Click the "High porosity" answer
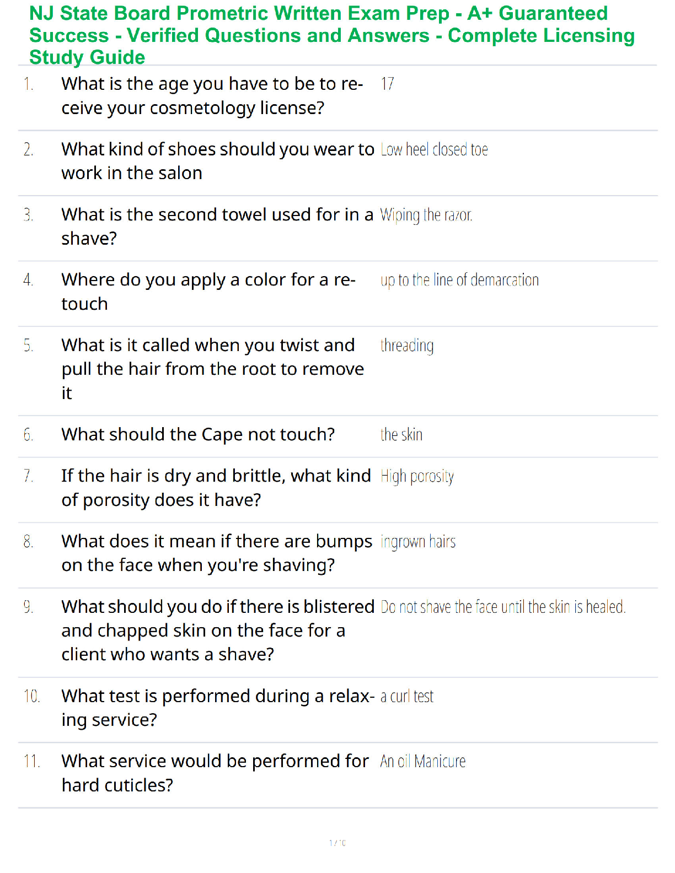This screenshot has width=675, height=873. pyautogui.click(x=417, y=476)
